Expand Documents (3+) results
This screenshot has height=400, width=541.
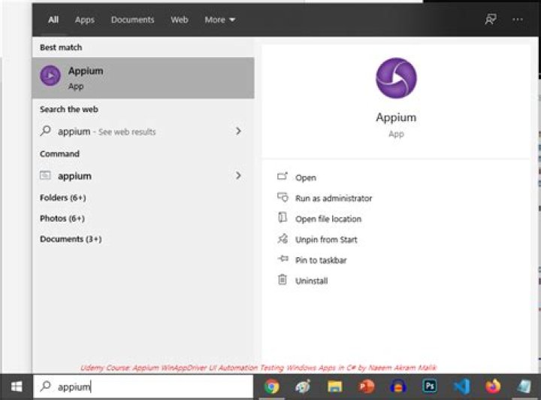pos(71,239)
